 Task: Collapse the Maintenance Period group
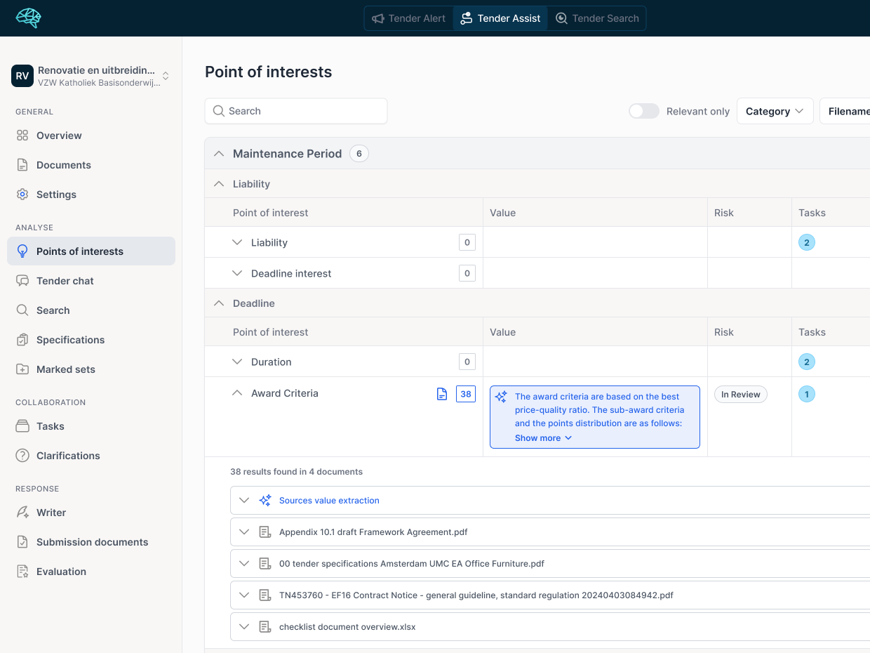(219, 154)
